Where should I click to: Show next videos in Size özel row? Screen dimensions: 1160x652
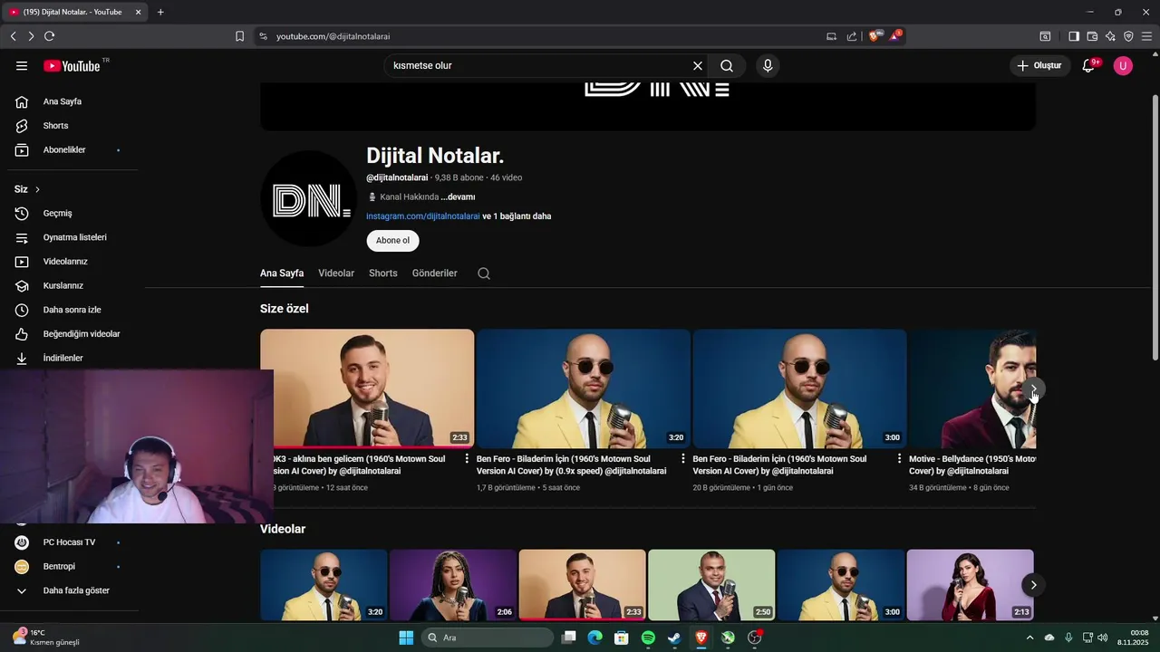coord(1033,389)
